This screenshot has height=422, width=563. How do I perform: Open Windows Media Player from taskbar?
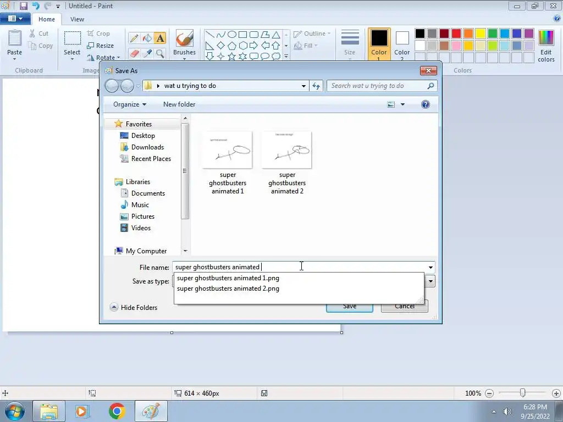82,411
